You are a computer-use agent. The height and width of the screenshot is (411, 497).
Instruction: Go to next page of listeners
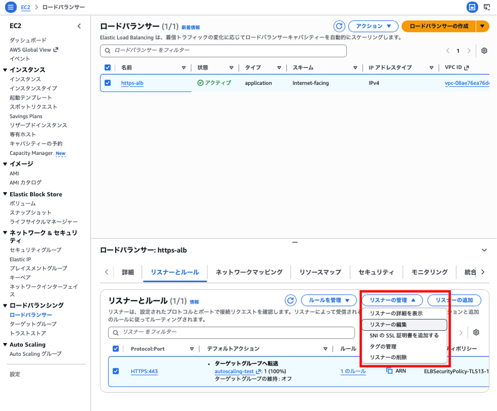(x=461, y=332)
